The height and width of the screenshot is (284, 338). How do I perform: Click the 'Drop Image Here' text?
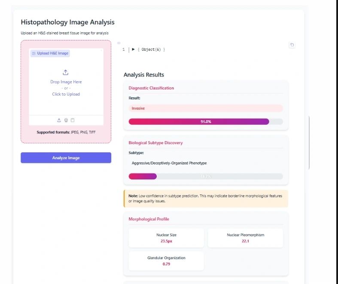click(x=66, y=82)
